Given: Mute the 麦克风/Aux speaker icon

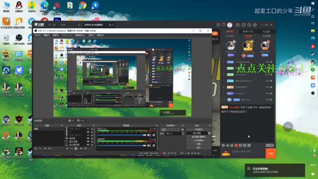Looking at the screenshot, I should 149,135.
